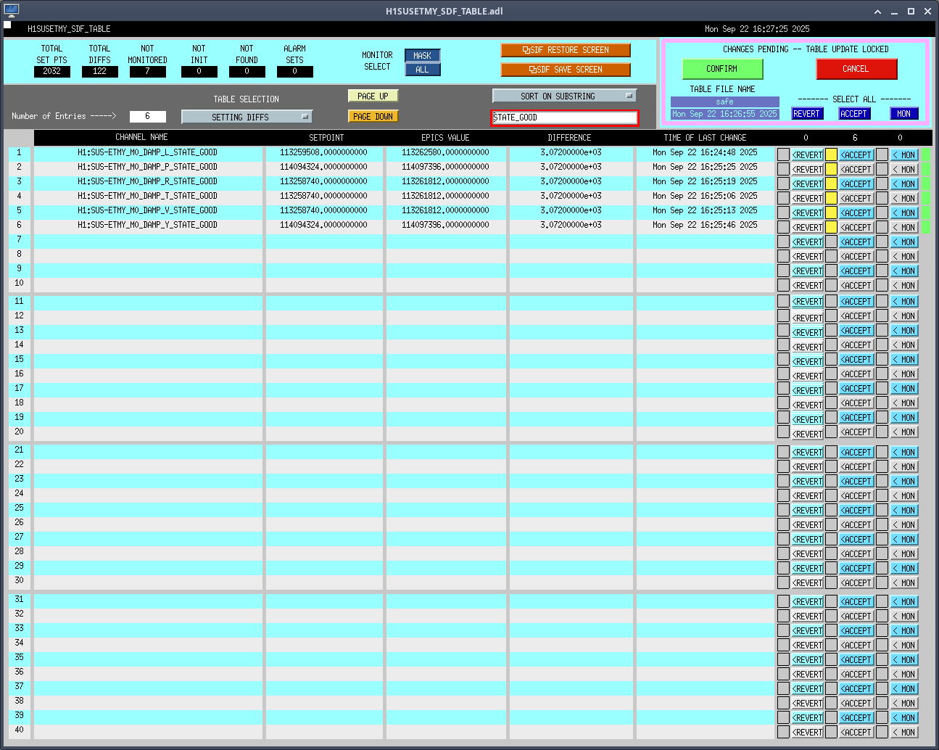The width and height of the screenshot is (939, 750).
Task: Open the SETTING DIFFS table selection dropdown
Action: click(247, 117)
